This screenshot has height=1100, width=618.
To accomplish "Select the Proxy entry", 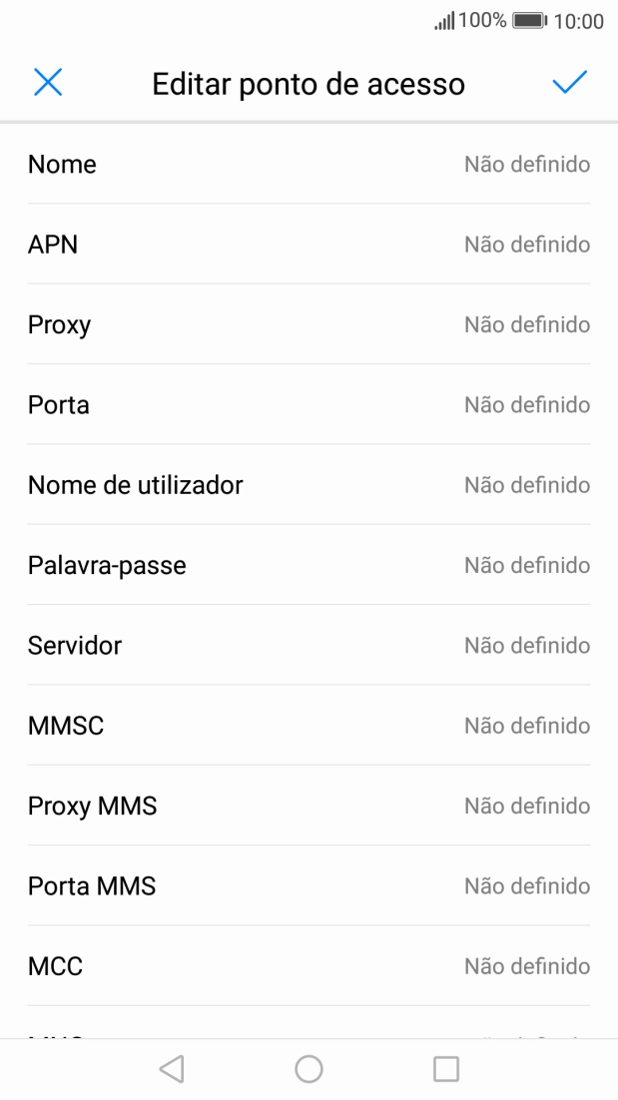I will (309, 324).
